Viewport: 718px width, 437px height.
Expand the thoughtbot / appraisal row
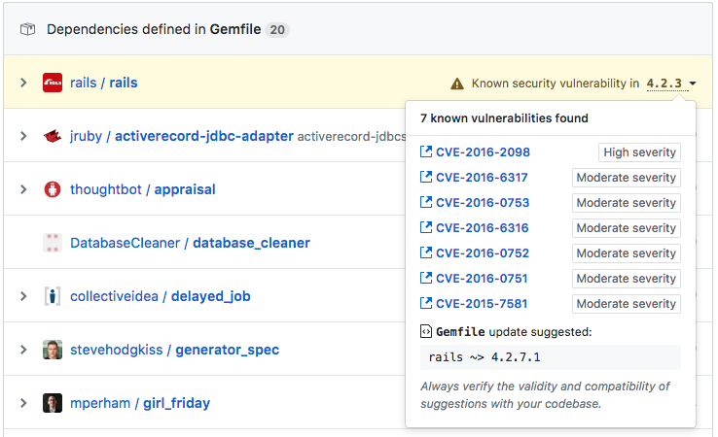[23, 189]
